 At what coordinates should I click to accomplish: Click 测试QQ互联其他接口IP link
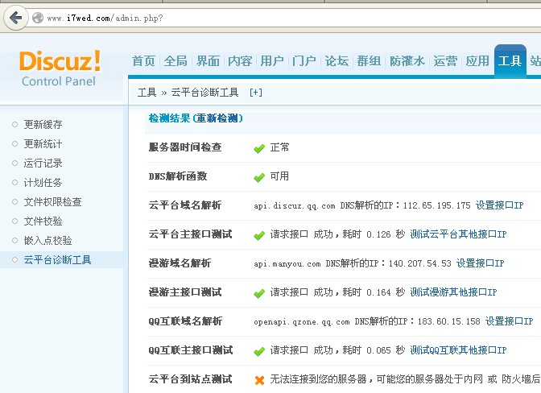[x=458, y=350]
